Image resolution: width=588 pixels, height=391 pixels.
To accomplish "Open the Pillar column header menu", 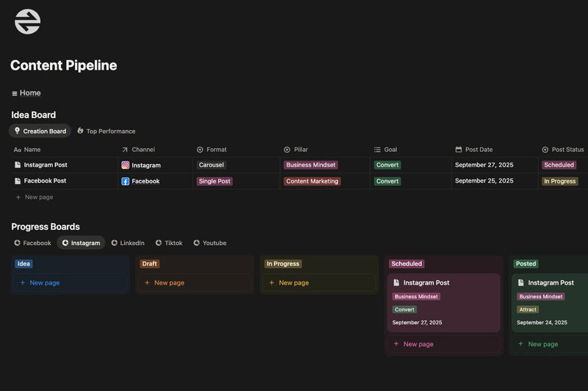I will tap(302, 150).
